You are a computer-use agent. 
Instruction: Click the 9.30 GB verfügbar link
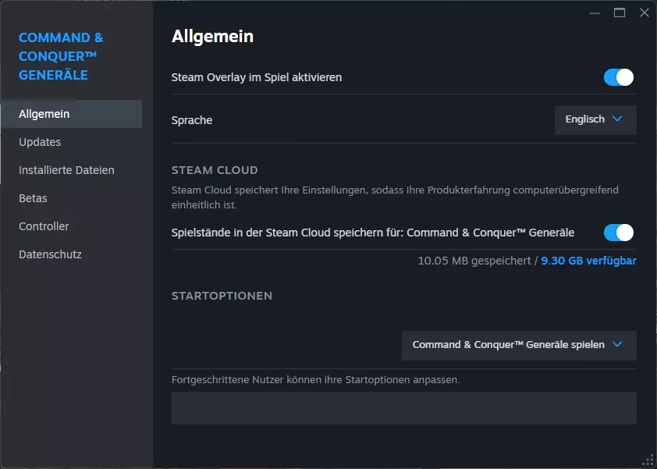click(588, 261)
